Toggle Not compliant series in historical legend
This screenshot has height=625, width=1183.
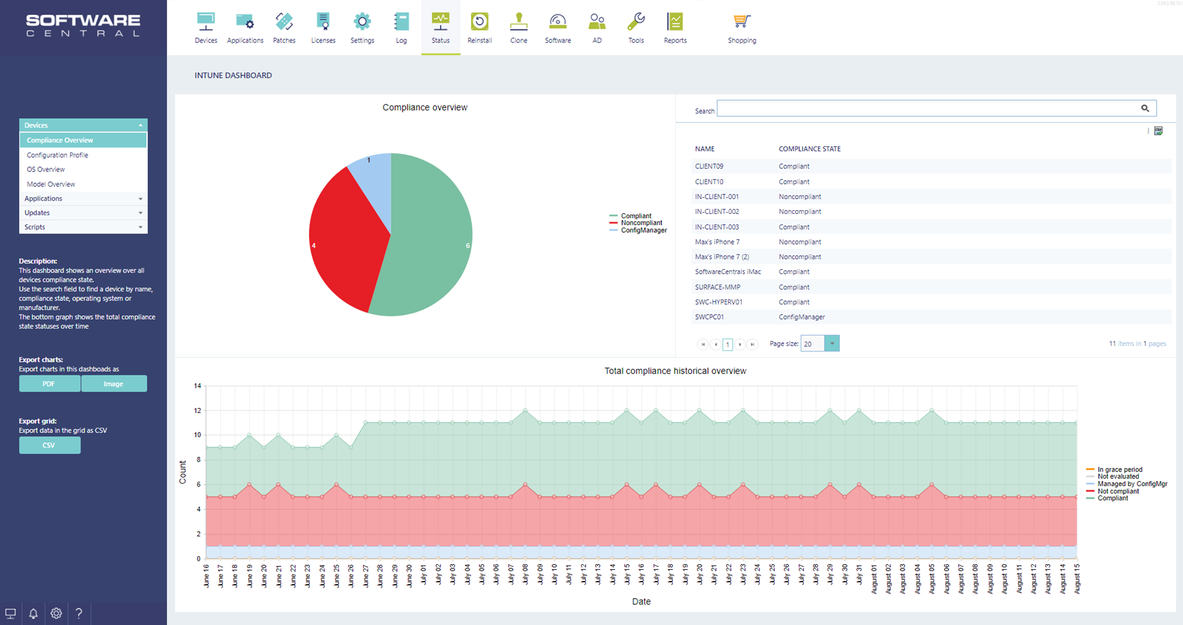coord(1118,491)
